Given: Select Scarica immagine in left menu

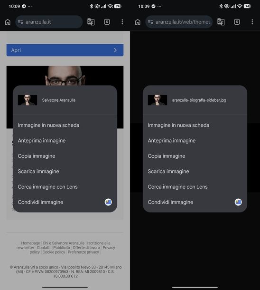Looking at the screenshot, I should tap(65, 171).
